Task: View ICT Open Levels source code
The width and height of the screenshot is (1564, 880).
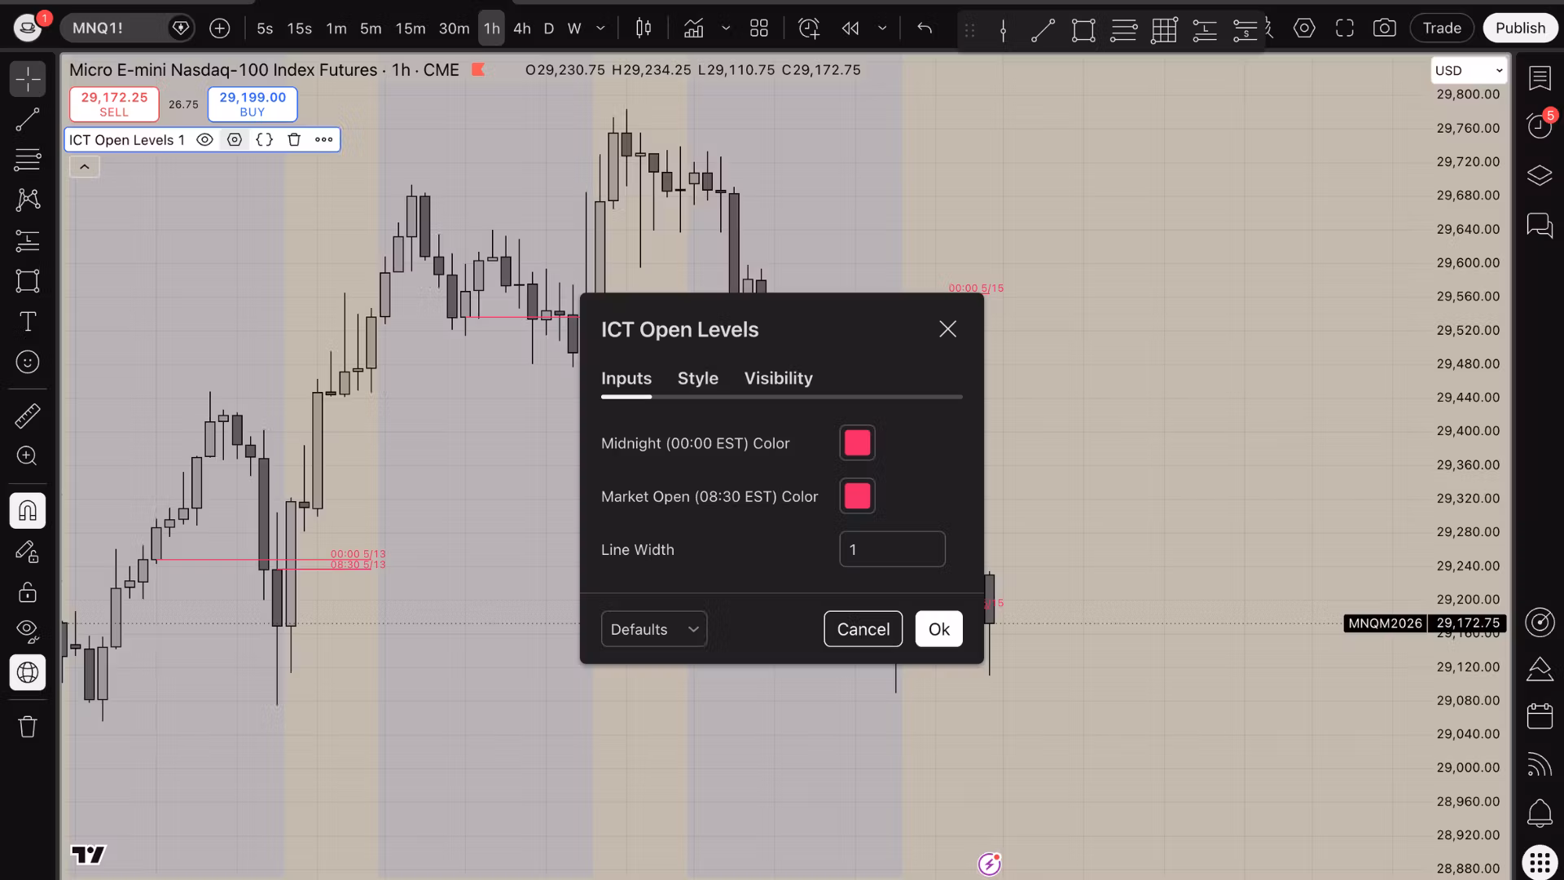Action: click(265, 140)
